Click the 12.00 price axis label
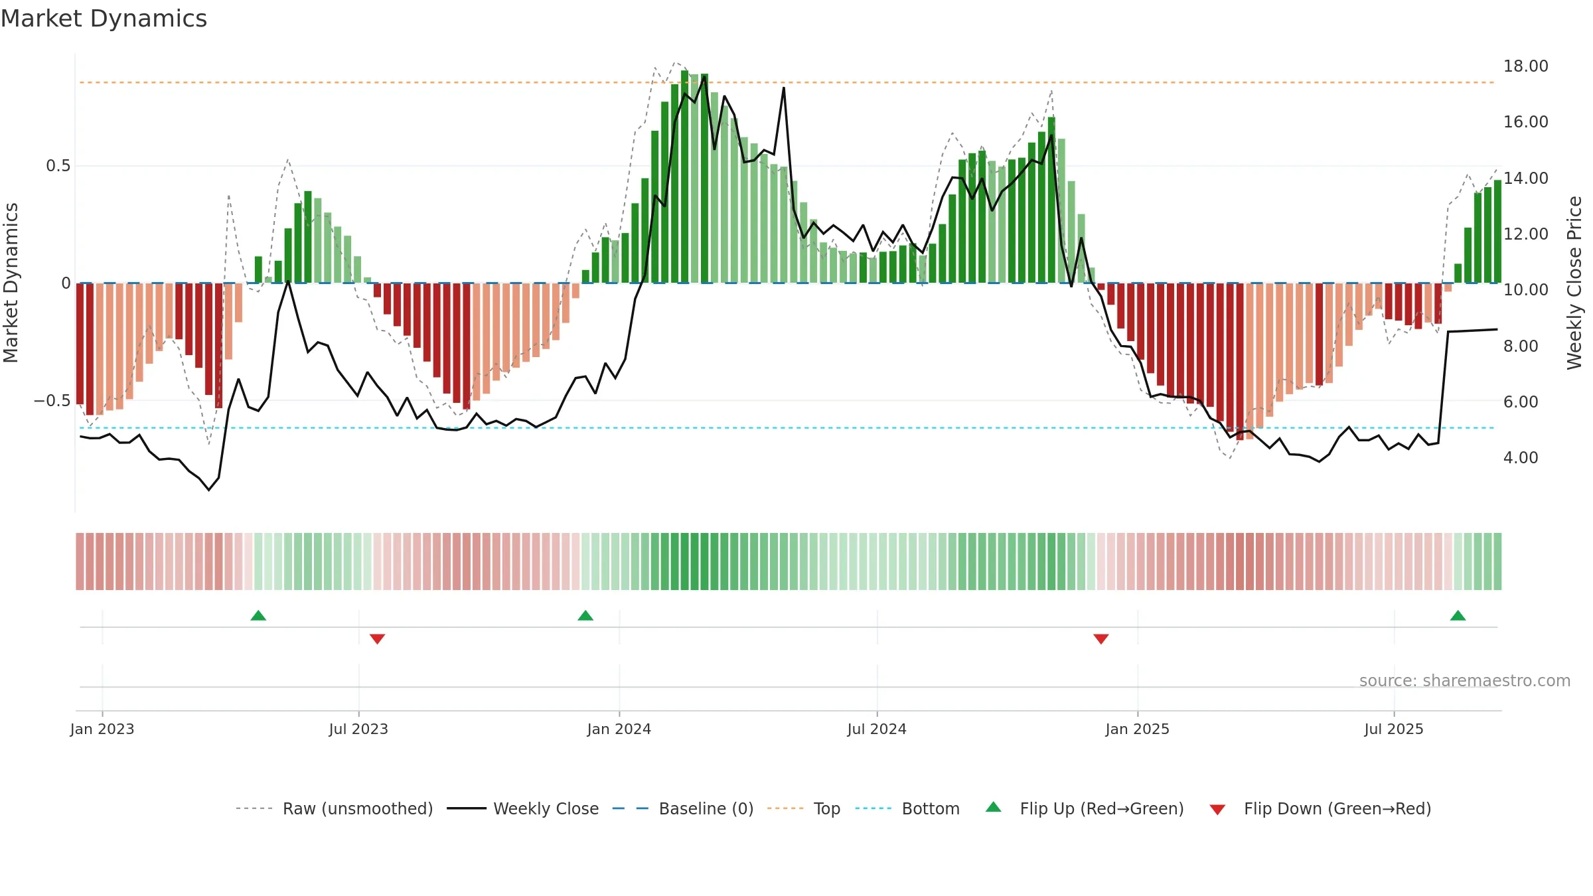1593x896 pixels. (x=1526, y=234)
